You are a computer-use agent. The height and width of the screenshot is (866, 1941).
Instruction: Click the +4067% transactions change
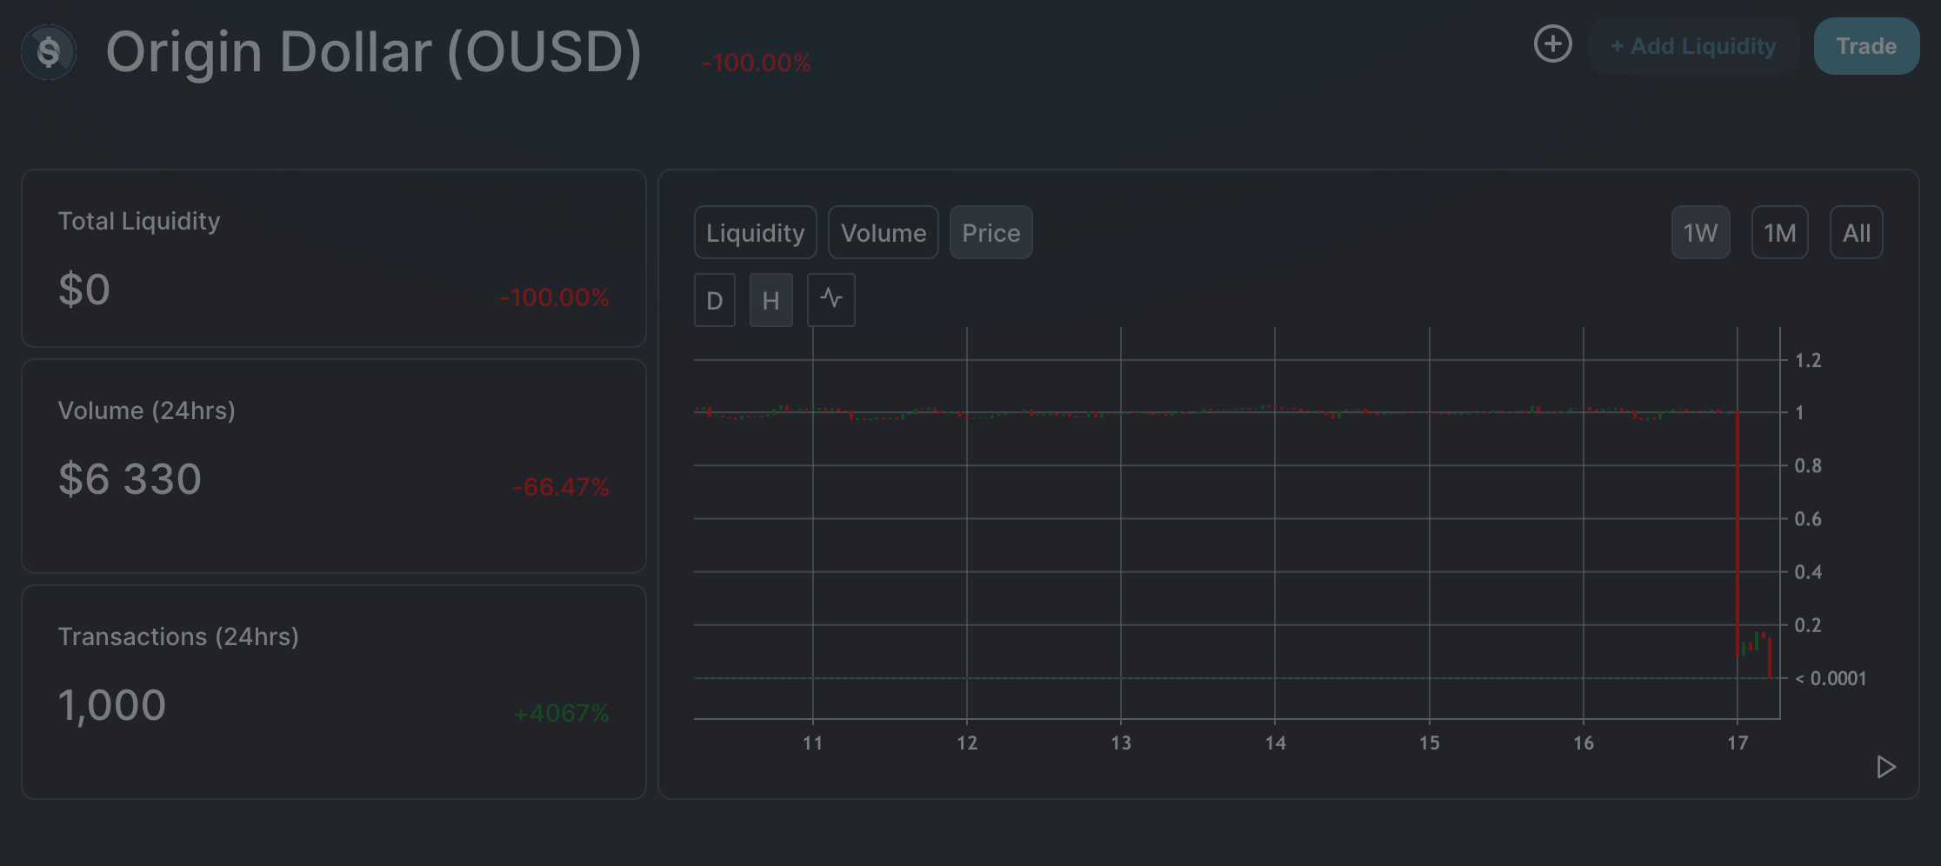(562, 713)
